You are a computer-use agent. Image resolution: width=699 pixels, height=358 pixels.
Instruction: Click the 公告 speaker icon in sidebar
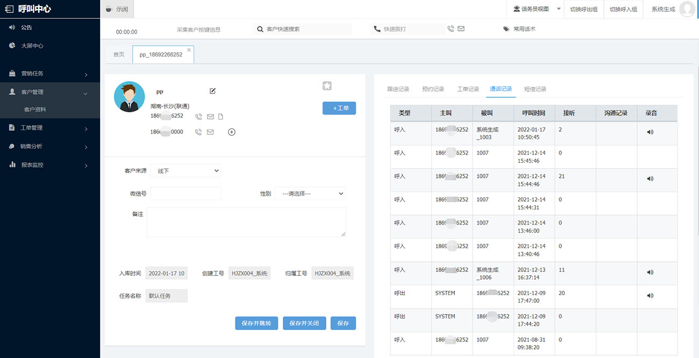point(12,27)
